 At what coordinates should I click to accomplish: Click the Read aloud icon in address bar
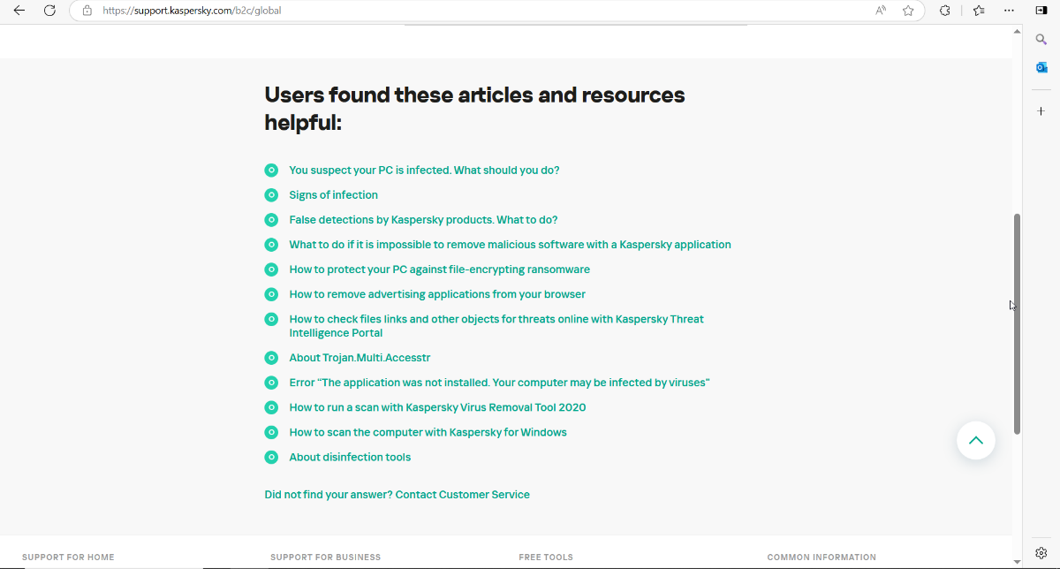pos(881,11)
